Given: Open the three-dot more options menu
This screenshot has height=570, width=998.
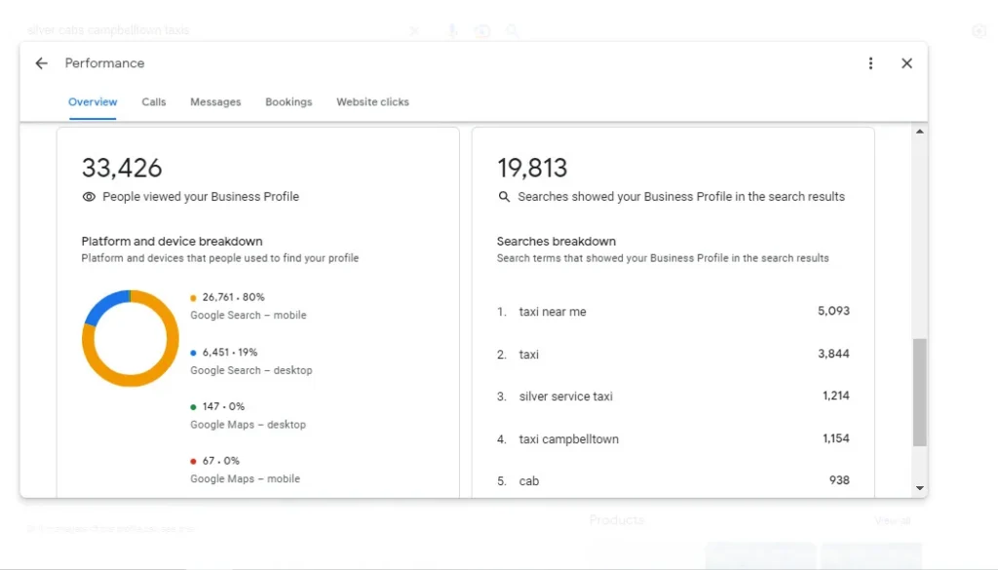Looking at the screenshot, I should click(870, 63).
